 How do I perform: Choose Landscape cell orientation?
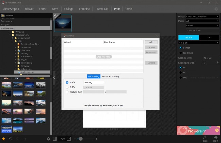coord(181,53)
